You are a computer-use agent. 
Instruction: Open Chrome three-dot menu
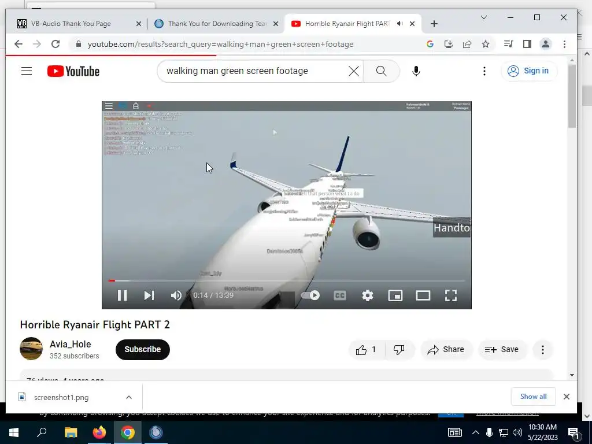coord(564,44)
